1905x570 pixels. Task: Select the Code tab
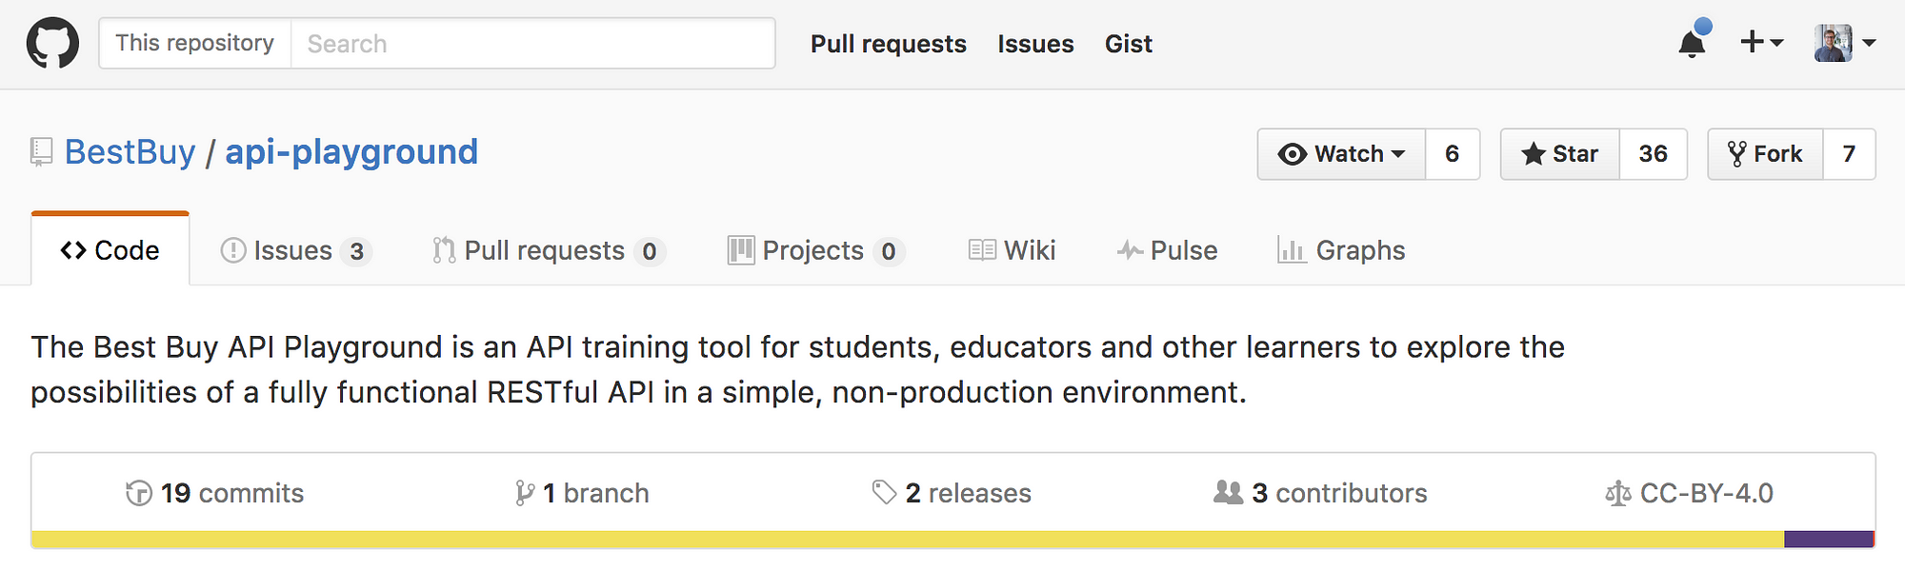point(110,250)
